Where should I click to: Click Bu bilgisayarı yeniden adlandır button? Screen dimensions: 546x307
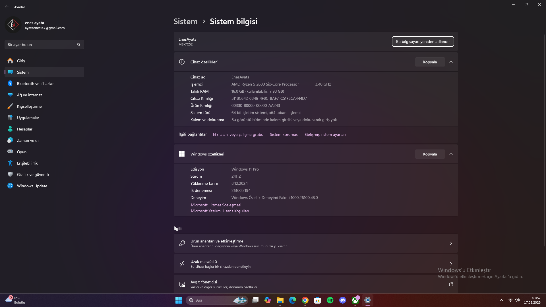[423, 42]
